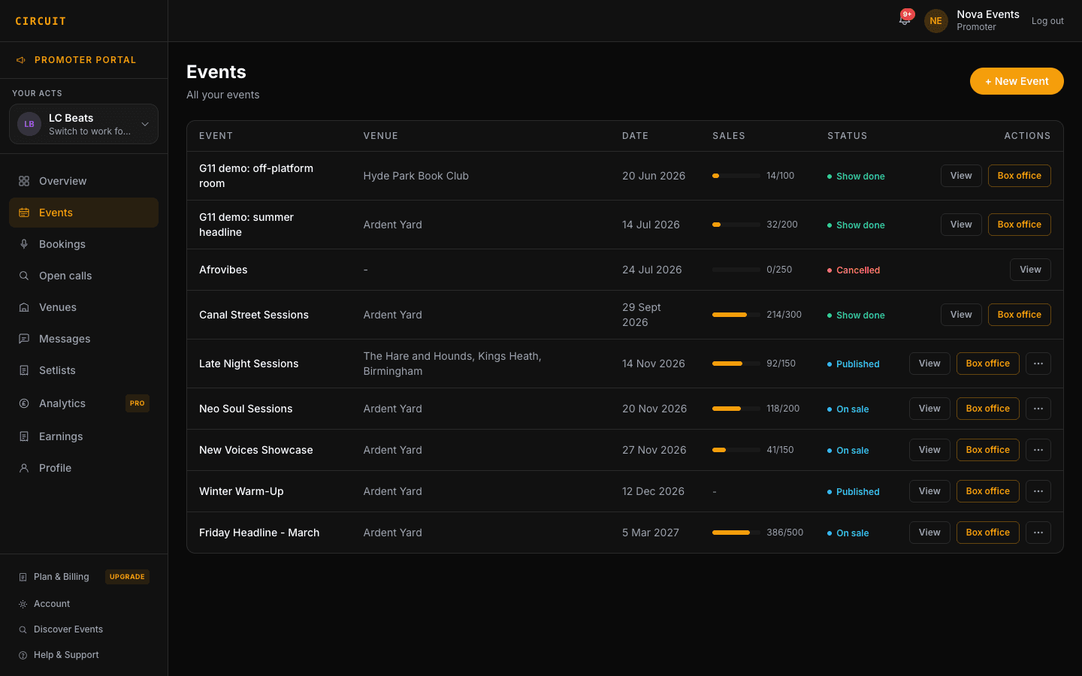This screenshot has height=676, width=1082.
Task: Open more actions for Late Night Sessions
Action: 1038,364
